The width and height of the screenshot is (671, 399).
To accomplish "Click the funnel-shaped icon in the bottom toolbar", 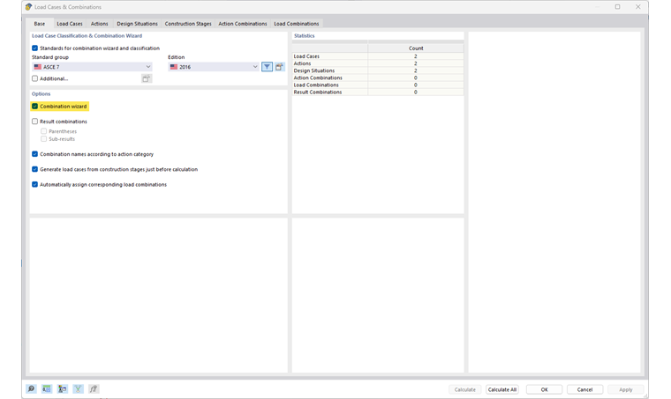I will 78,388.
